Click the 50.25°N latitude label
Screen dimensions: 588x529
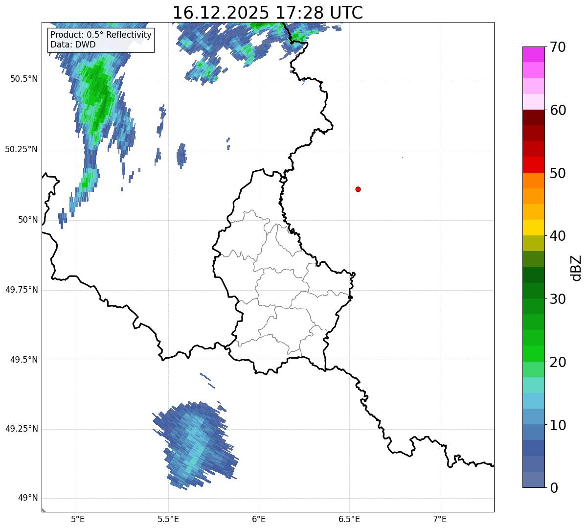pos(22,149)
